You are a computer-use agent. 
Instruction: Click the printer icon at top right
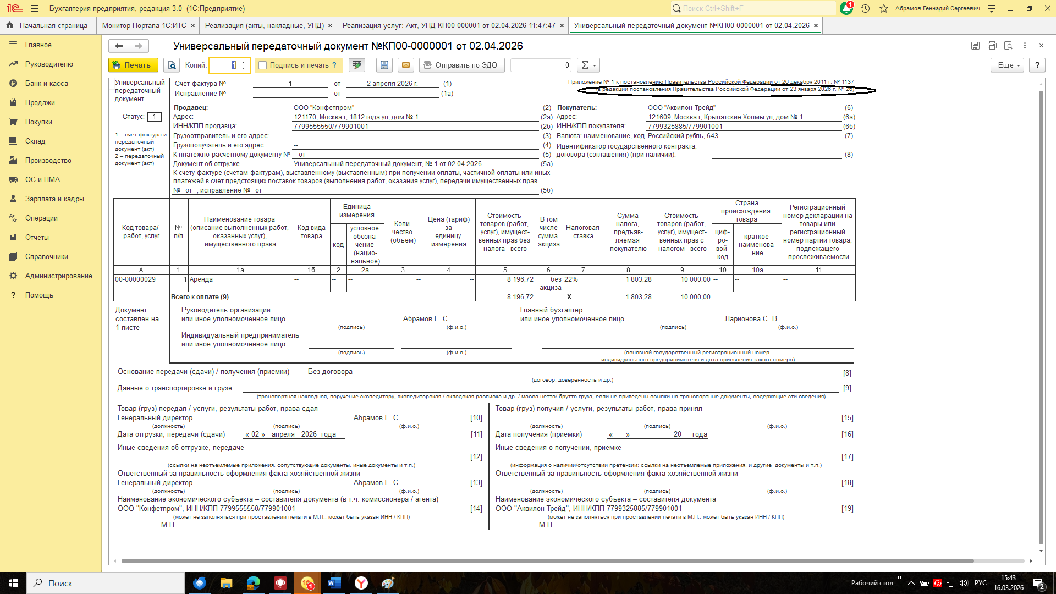point(992,46)
